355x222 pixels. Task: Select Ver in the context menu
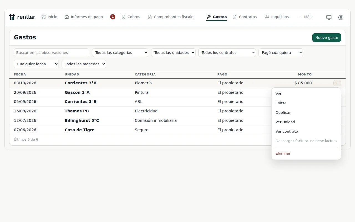pyautogui.click(x=306, y=94)
